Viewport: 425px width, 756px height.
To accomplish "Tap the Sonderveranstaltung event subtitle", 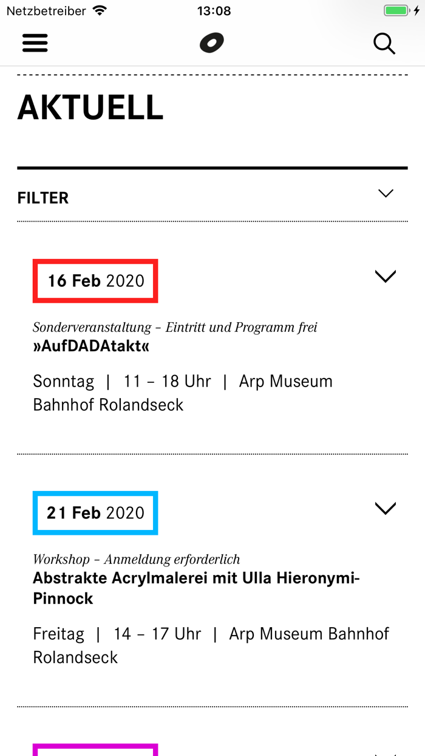I will (175, 328).
